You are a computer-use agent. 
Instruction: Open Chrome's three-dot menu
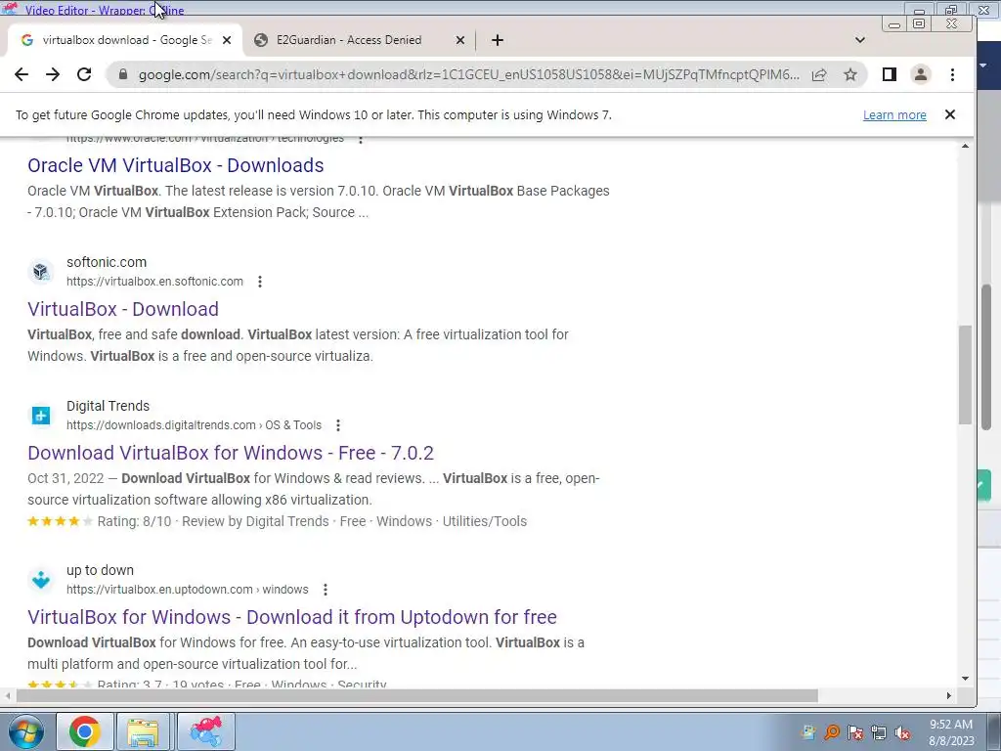[952, 74]
